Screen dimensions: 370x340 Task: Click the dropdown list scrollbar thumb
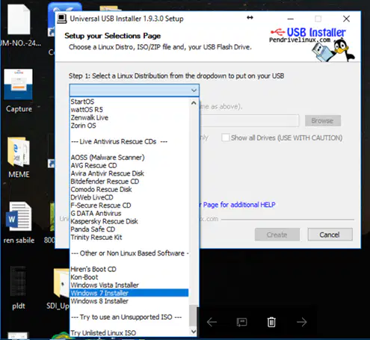pos(193,315)
